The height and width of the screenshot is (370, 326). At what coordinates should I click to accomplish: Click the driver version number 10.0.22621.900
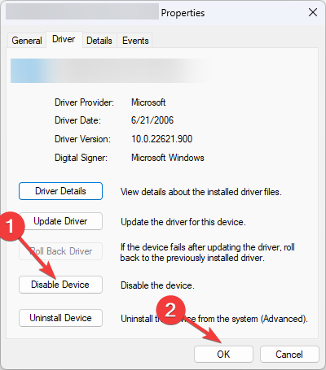coord(162,139)
